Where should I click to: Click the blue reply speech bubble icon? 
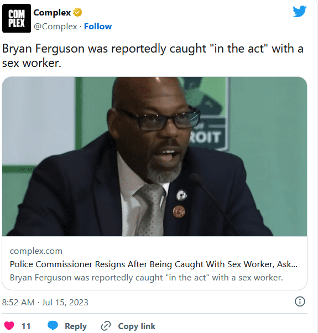click(53, 326)
